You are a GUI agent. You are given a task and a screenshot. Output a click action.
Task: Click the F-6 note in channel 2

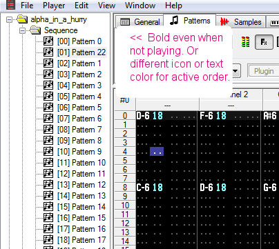point(206,116)
